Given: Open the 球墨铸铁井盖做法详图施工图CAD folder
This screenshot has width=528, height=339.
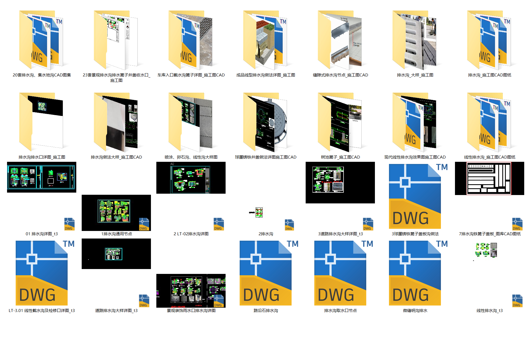Looking at the screenshot, I should (x=266, y=122).
